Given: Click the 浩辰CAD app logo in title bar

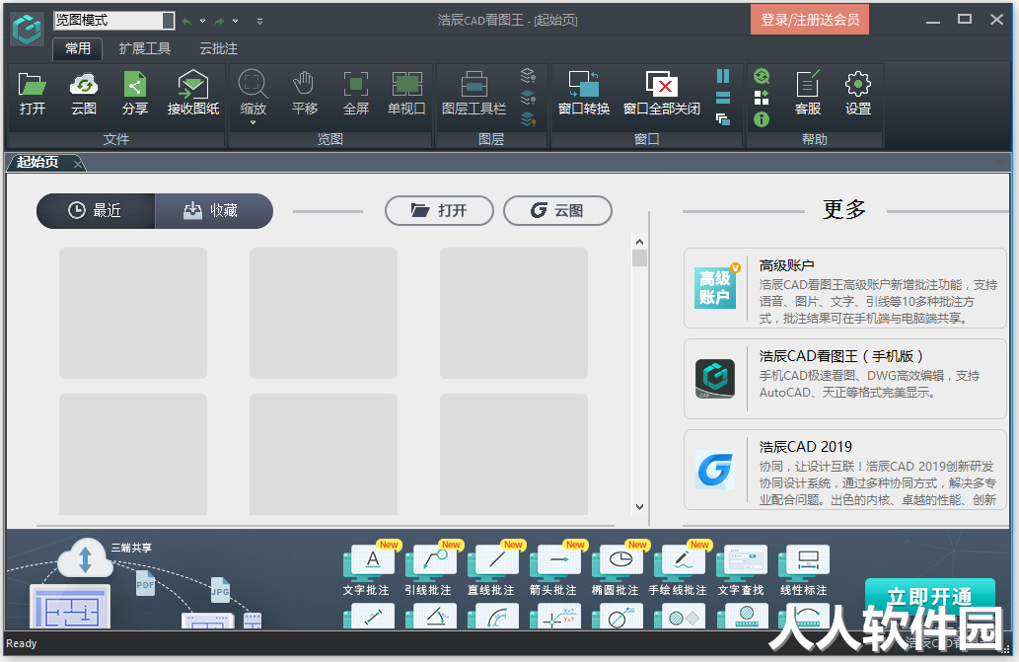Looking at the screenshot, I should [x=28, y=28].
